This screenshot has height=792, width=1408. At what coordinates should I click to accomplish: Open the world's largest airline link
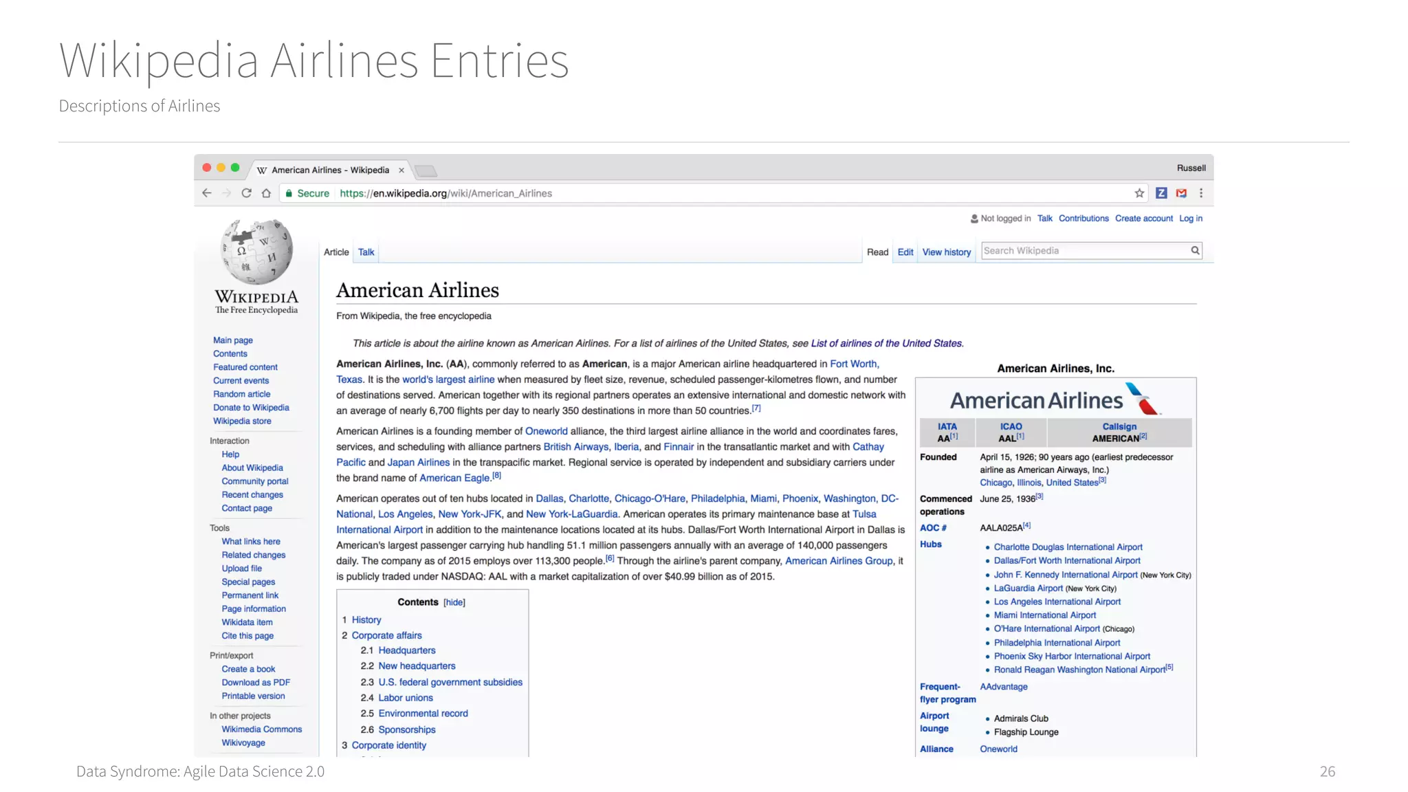point(448,379)
